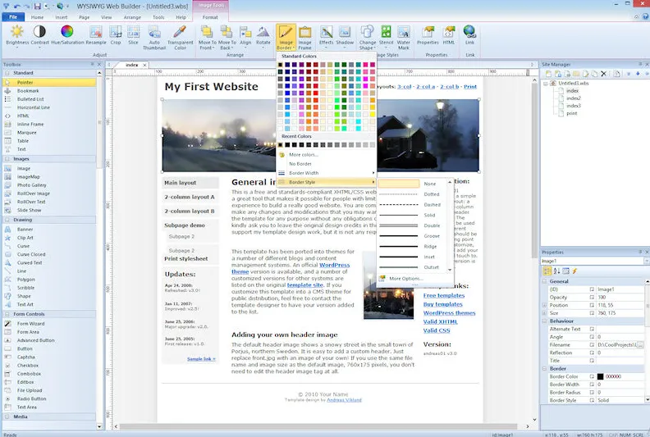Select index2 page in Site Manager
This screenshot has height=437, width=650.
click(574, 98)
